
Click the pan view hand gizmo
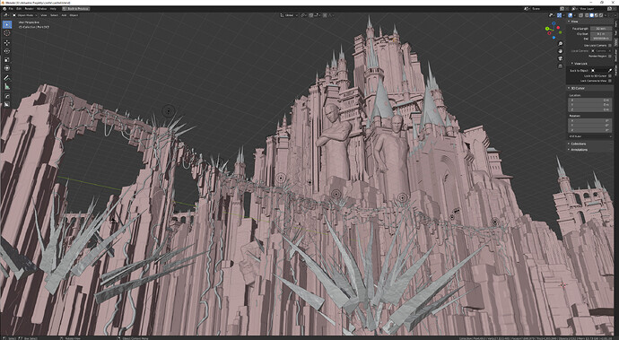point(560,51)
